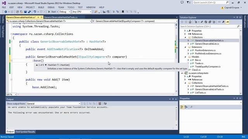Show next overload in HashSet tooltip
This screenshot has height=139, width=248.
(x=46, y=65)
